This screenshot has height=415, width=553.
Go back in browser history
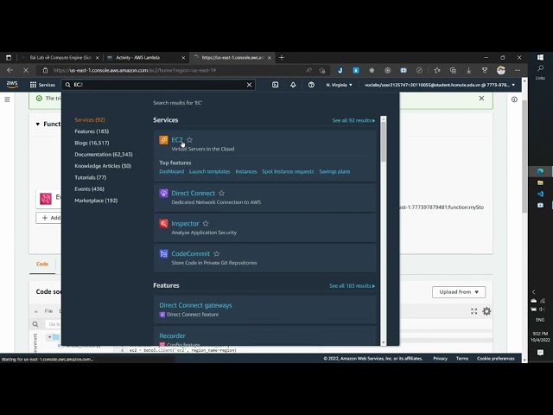pos(10,71)
